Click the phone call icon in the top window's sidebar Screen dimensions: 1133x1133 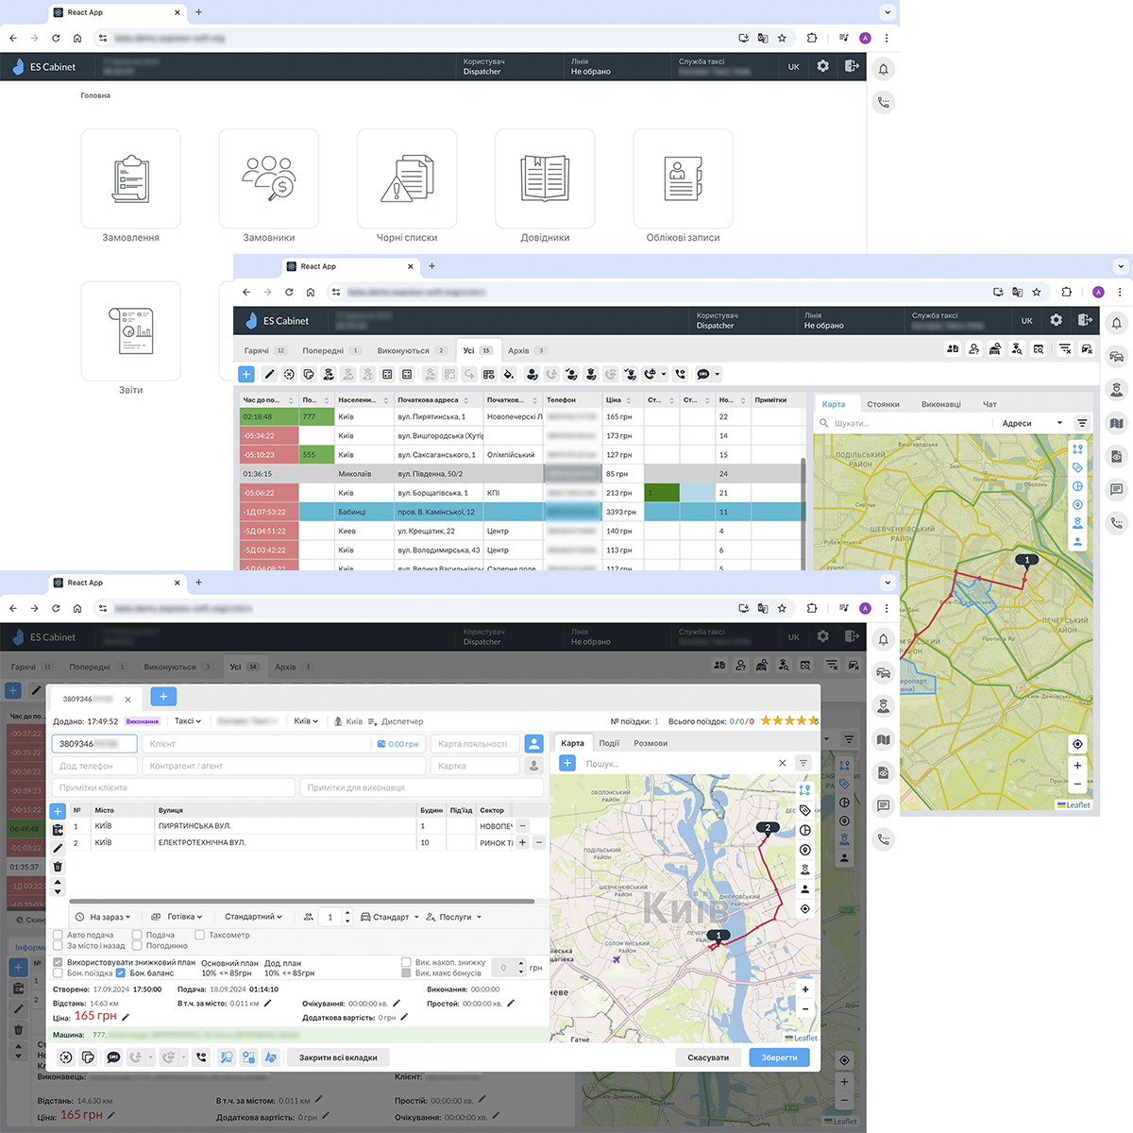pos(883,102)
